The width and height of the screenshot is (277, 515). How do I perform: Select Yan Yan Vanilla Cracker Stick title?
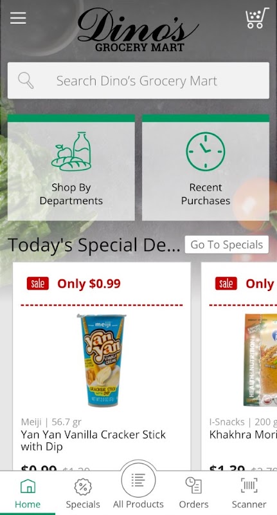(x=93, y=440)
